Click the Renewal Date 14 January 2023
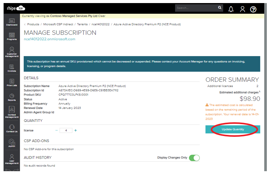This screenshot has height=175, width=268. click(69, 108)
